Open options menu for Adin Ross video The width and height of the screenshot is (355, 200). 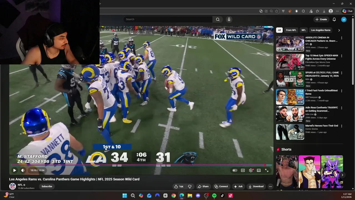point(341,108)
